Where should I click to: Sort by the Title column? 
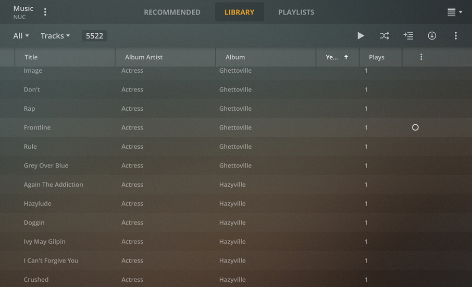tap(65, 57)
